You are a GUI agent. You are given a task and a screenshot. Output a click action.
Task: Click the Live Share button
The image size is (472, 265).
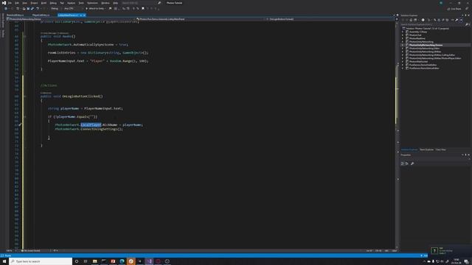454,9
